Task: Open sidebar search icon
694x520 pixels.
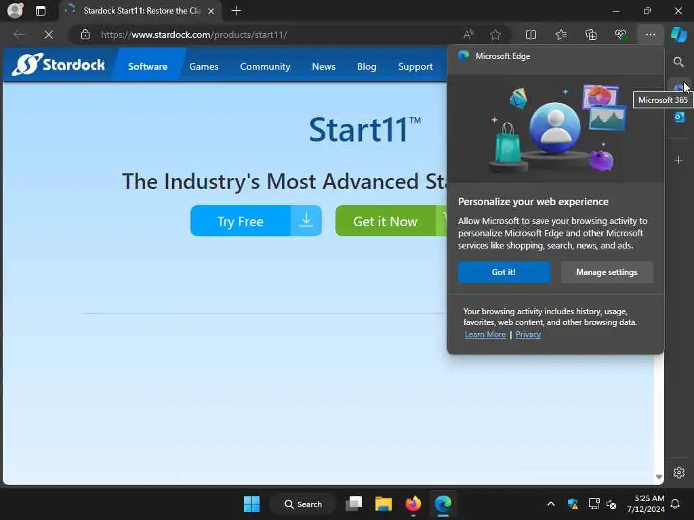Action: point(678,62)
